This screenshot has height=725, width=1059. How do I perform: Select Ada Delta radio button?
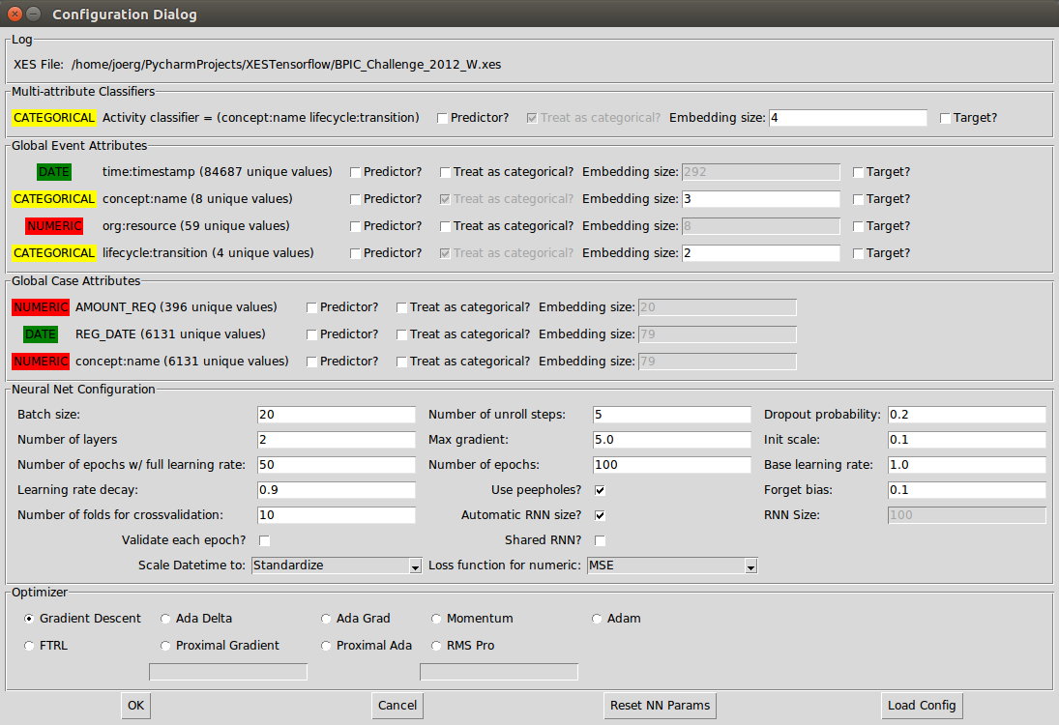click(x=166, y=619)
